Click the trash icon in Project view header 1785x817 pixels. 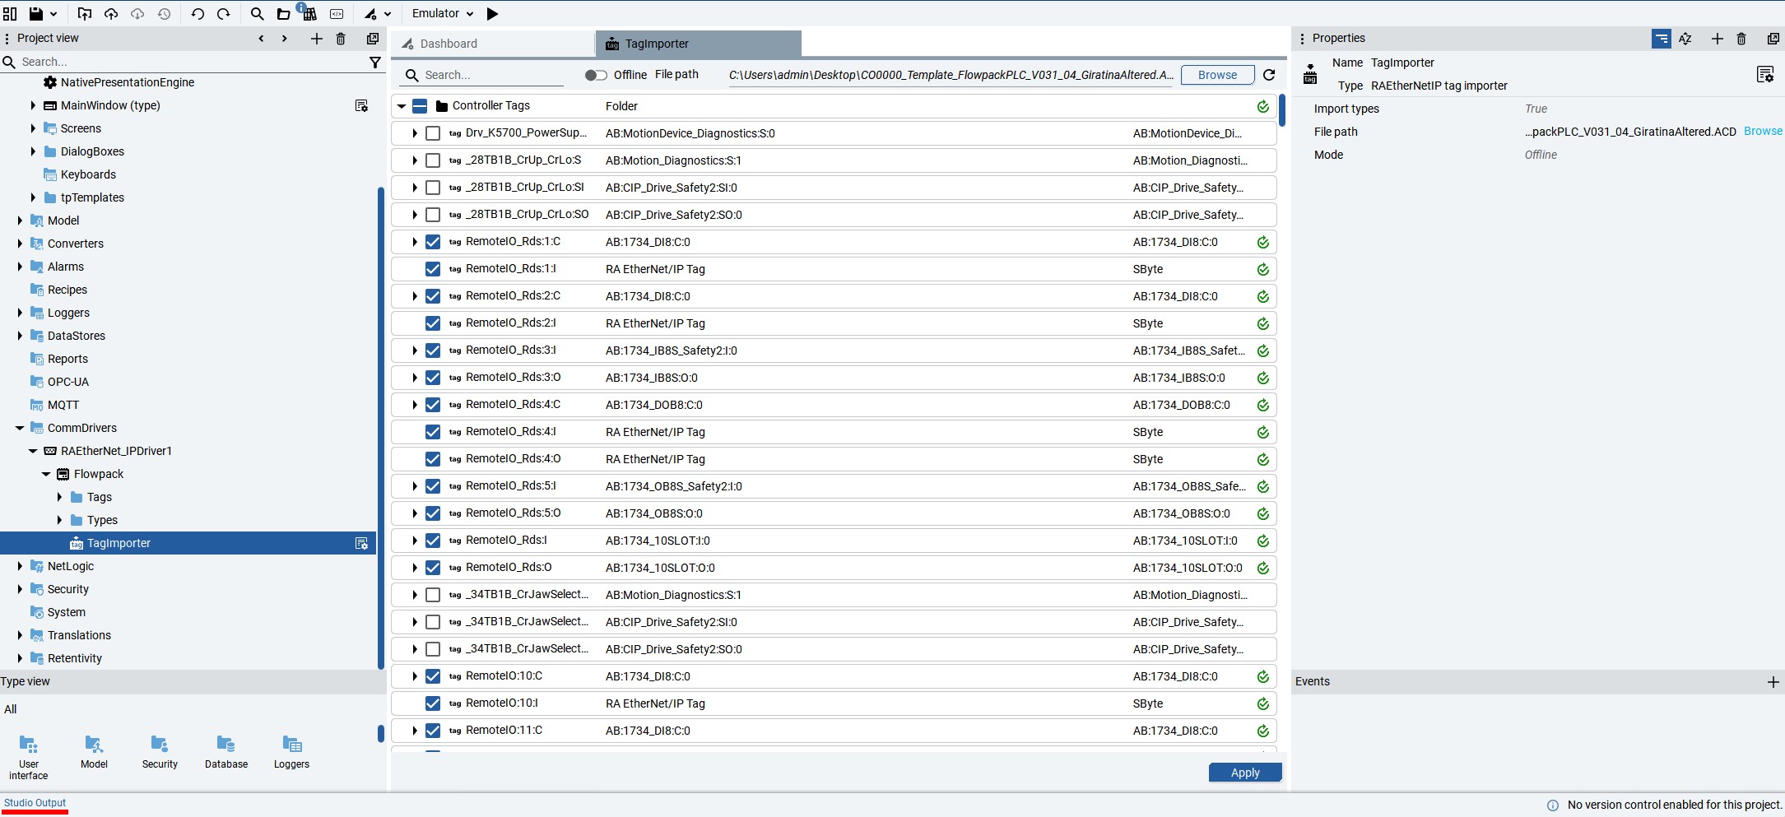point(341,39)
